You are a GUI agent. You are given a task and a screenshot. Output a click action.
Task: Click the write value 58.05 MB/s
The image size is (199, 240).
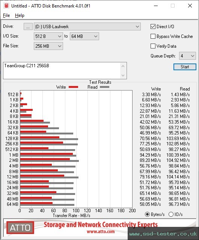click(150, 204)
